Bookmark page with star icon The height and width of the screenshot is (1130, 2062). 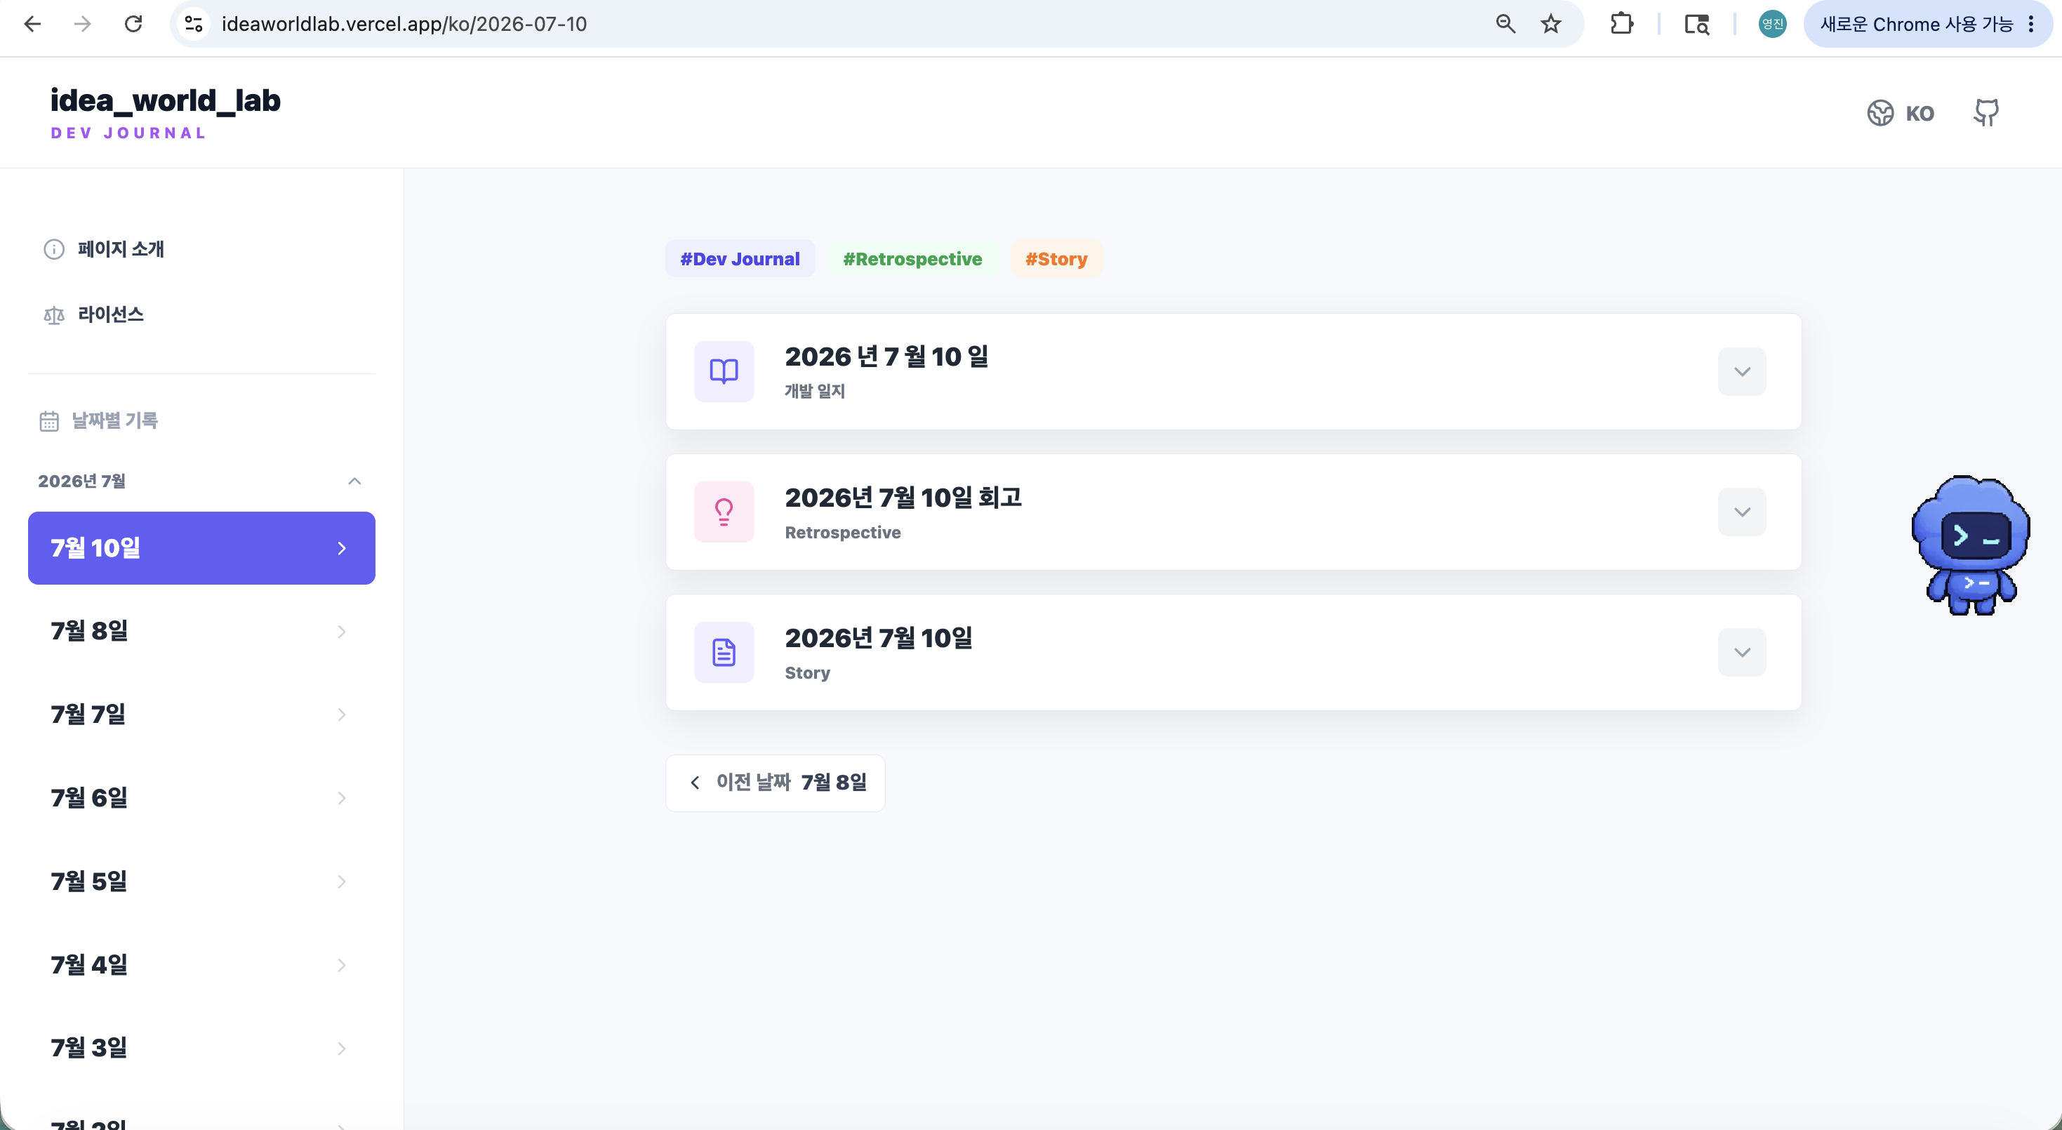point(1551,24)
